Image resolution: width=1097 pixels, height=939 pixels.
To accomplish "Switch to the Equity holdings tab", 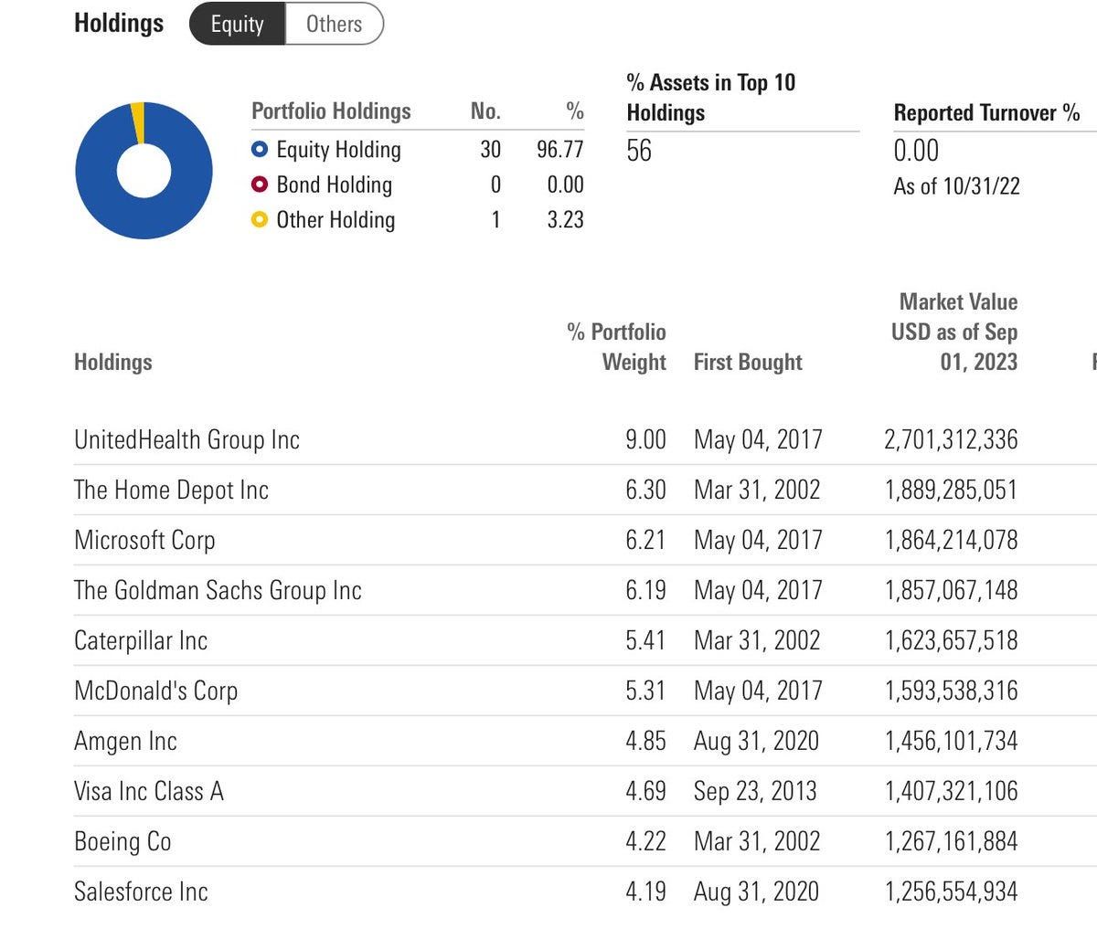I will pos(238,24).
